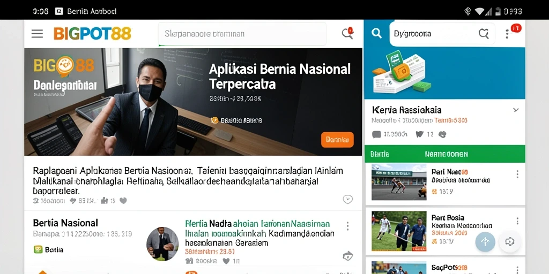The width and height of the screenshot is (549, 274).
Task: Open the three-dot menu with the red badge
Action: 507,34
